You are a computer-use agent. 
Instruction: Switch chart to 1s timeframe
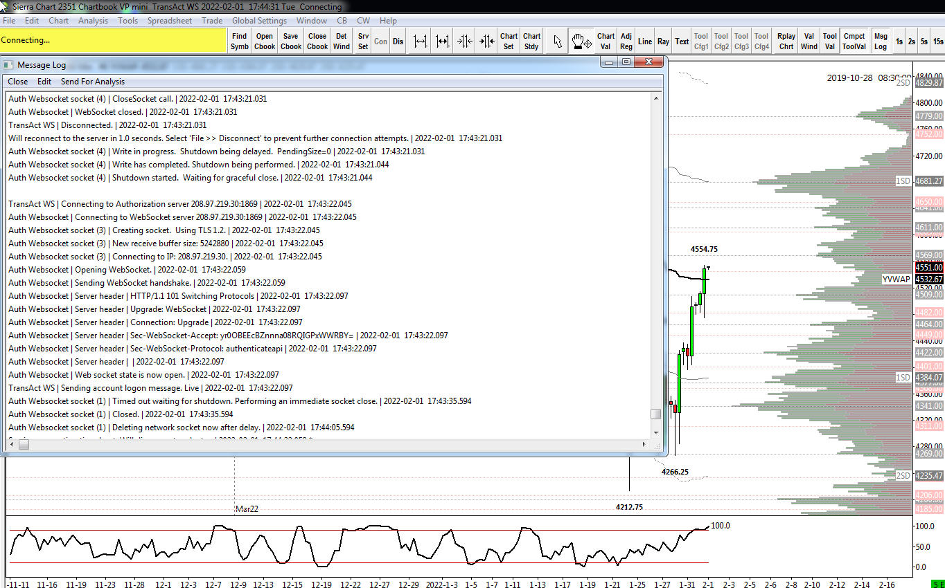click(x=899, y=42)
